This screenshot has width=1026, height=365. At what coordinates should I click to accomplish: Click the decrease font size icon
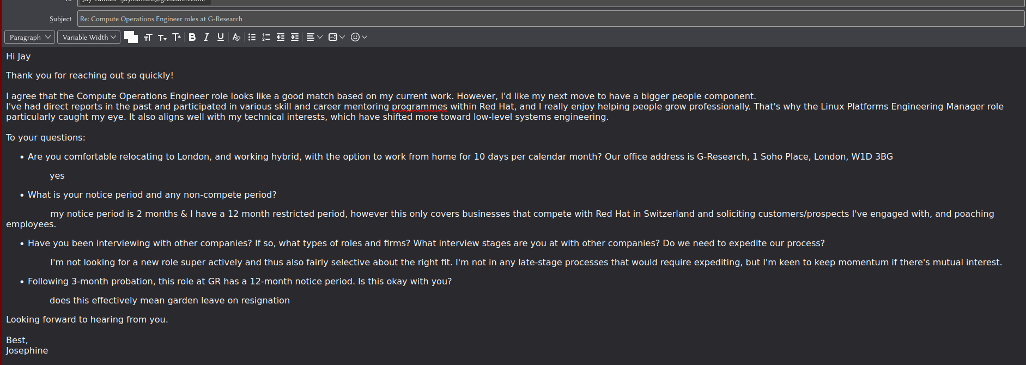point(162,37)
